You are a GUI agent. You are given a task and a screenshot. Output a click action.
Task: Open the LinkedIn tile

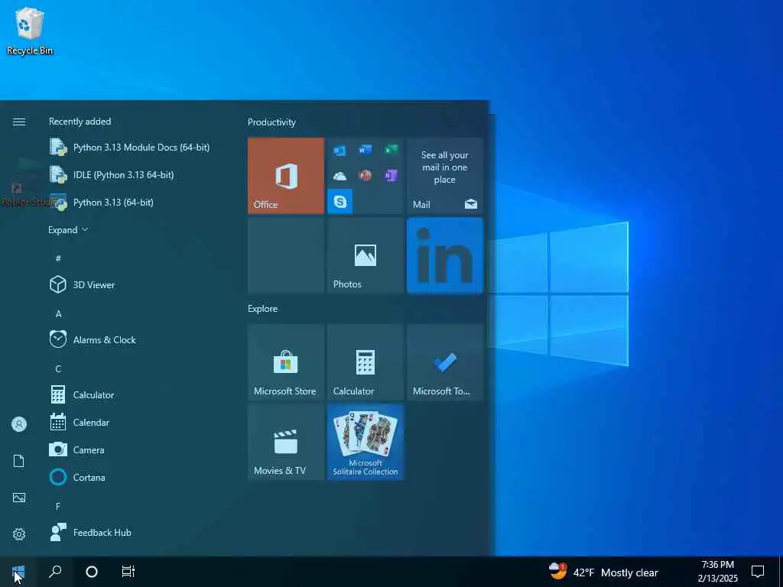[x=445, y=255]
